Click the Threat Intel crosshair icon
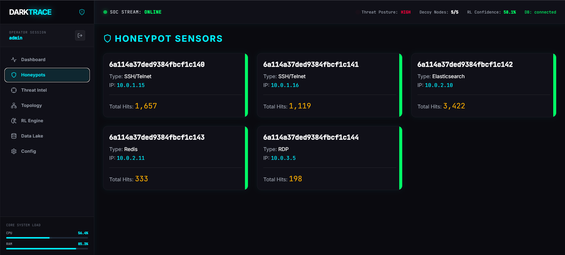 [x=14, y=90]
